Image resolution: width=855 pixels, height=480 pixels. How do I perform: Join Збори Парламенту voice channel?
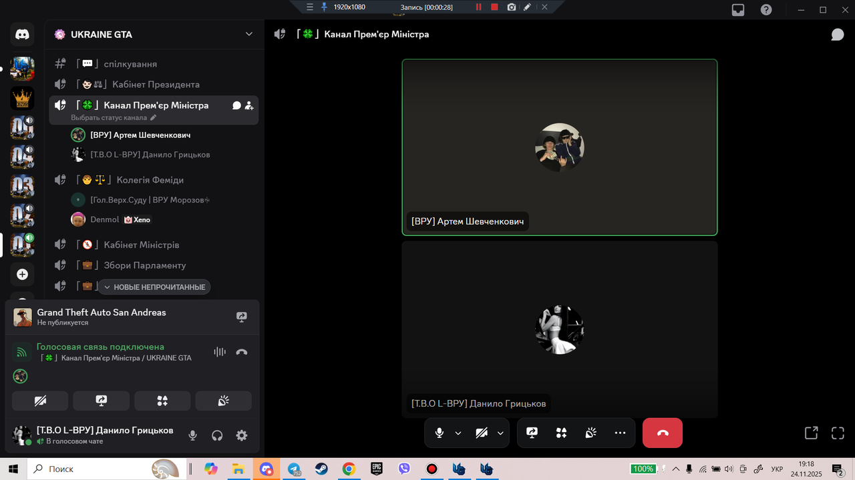[154, 265]
